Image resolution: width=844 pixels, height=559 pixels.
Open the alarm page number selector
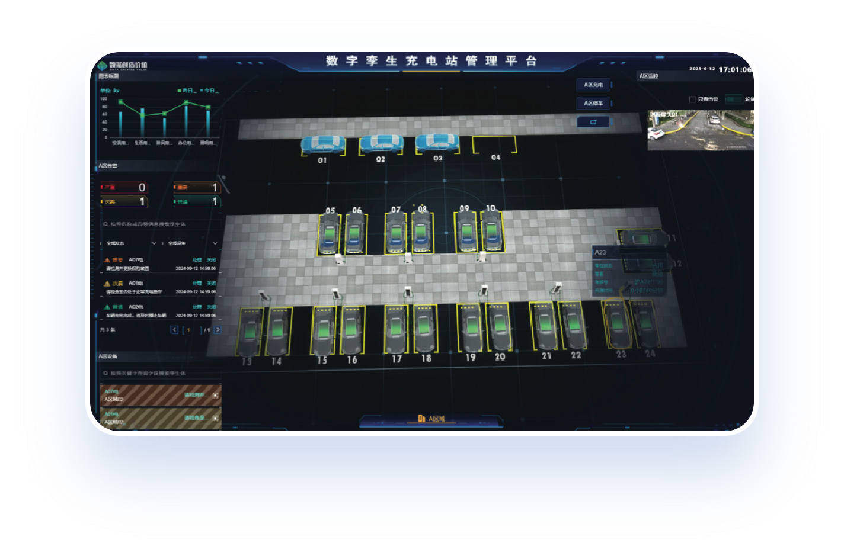click(193, 330)
